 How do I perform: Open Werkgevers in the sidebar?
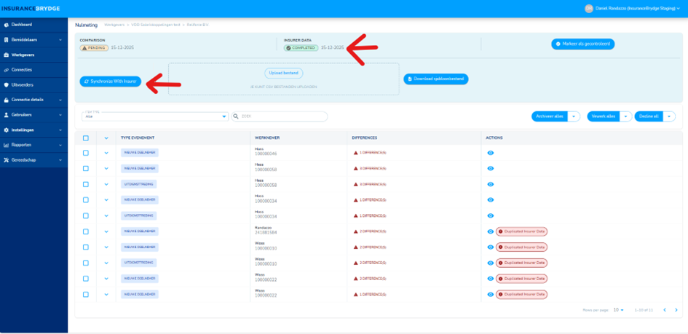tap(33, 55)
